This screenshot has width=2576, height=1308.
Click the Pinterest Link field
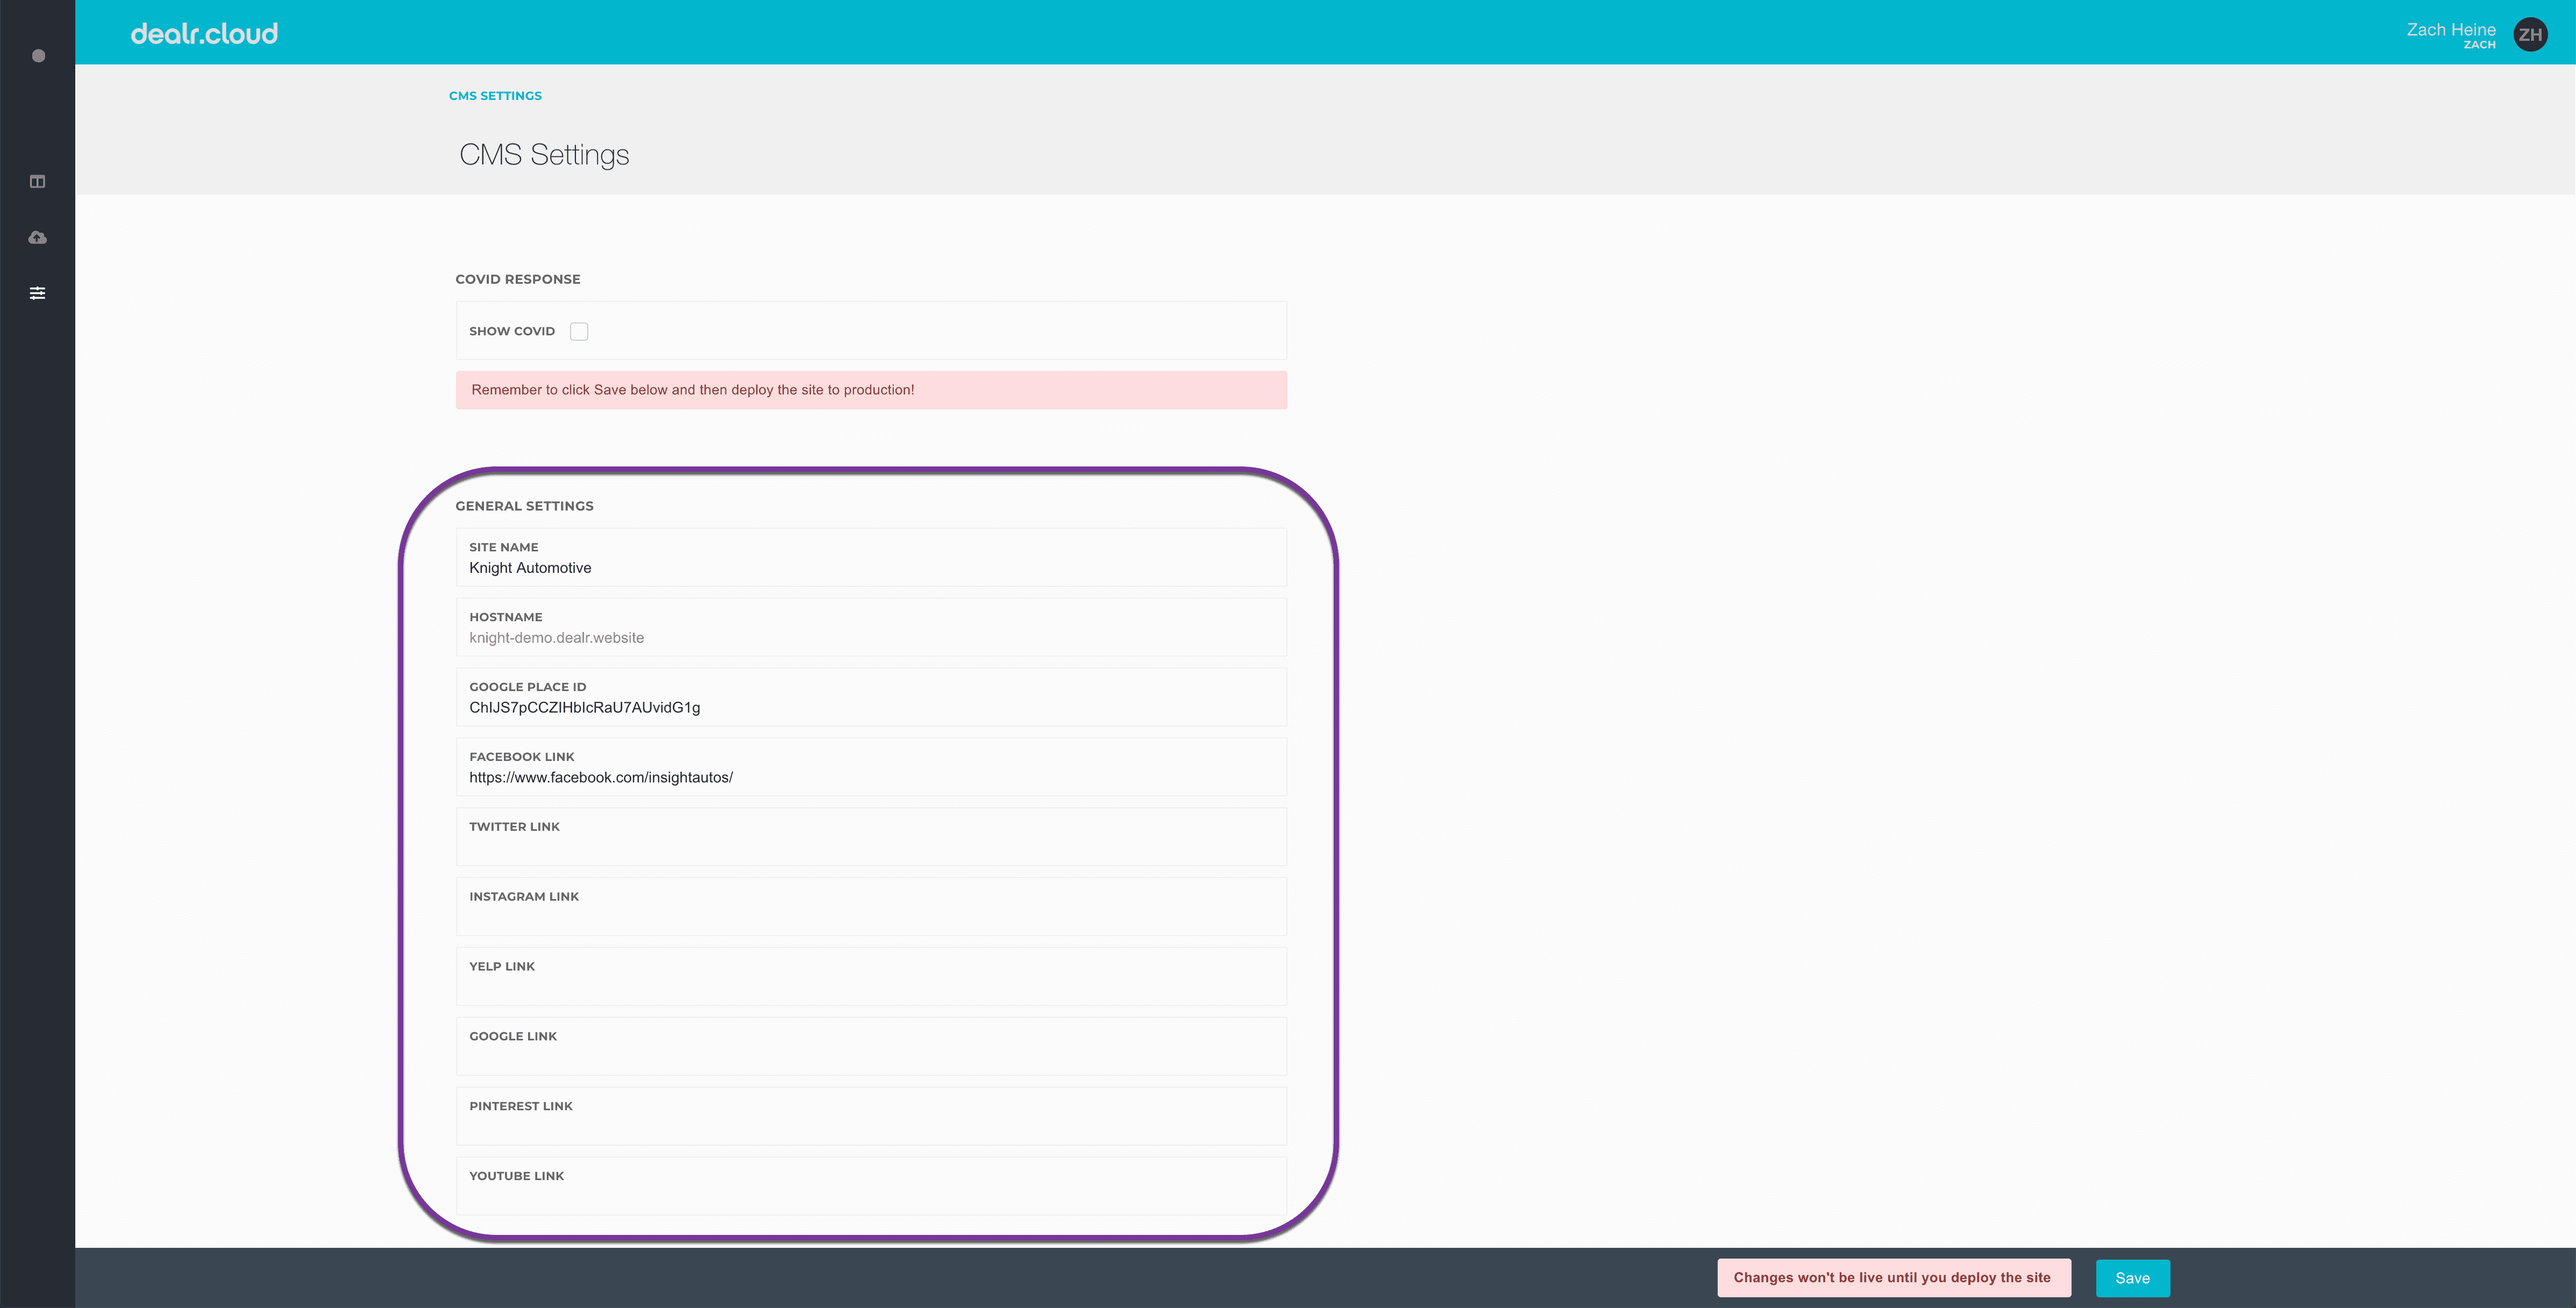pyautogui.click(x=870, y=1126)
